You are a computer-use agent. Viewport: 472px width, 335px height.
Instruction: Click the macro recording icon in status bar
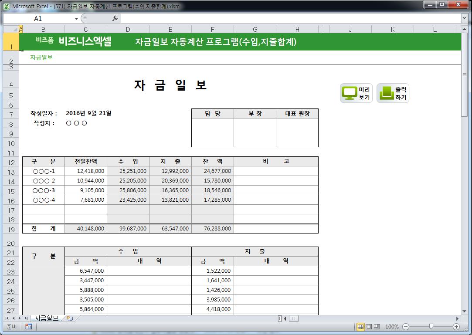28,326
